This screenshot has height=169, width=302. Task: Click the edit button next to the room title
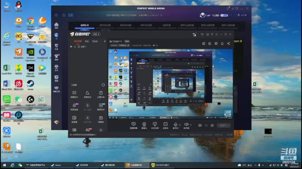[127, 41]
